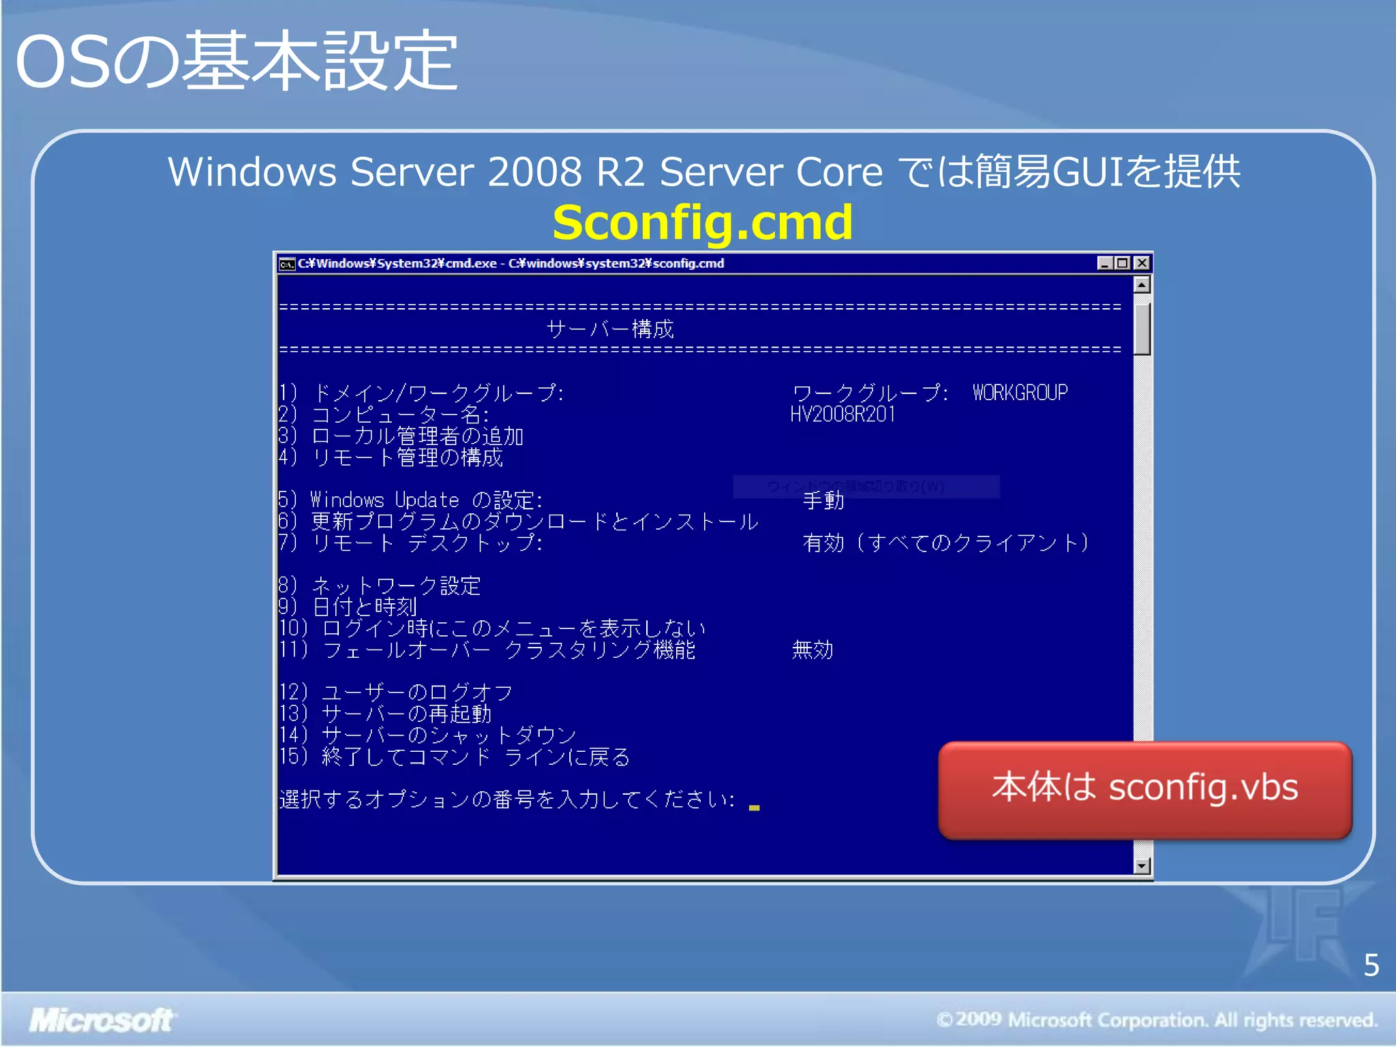Select the '14) サーバーのシャットダウン' line
The width and height of the screenshot is (1396, 1047).
pos(427,735)
